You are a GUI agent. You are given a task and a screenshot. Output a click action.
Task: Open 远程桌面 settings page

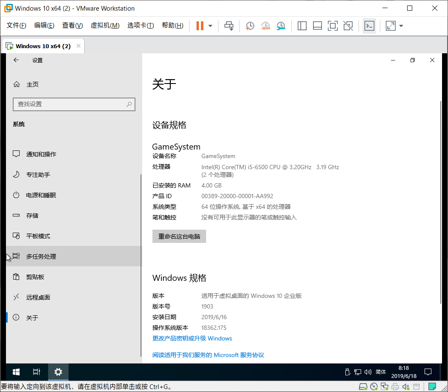[x=74, y=297]
